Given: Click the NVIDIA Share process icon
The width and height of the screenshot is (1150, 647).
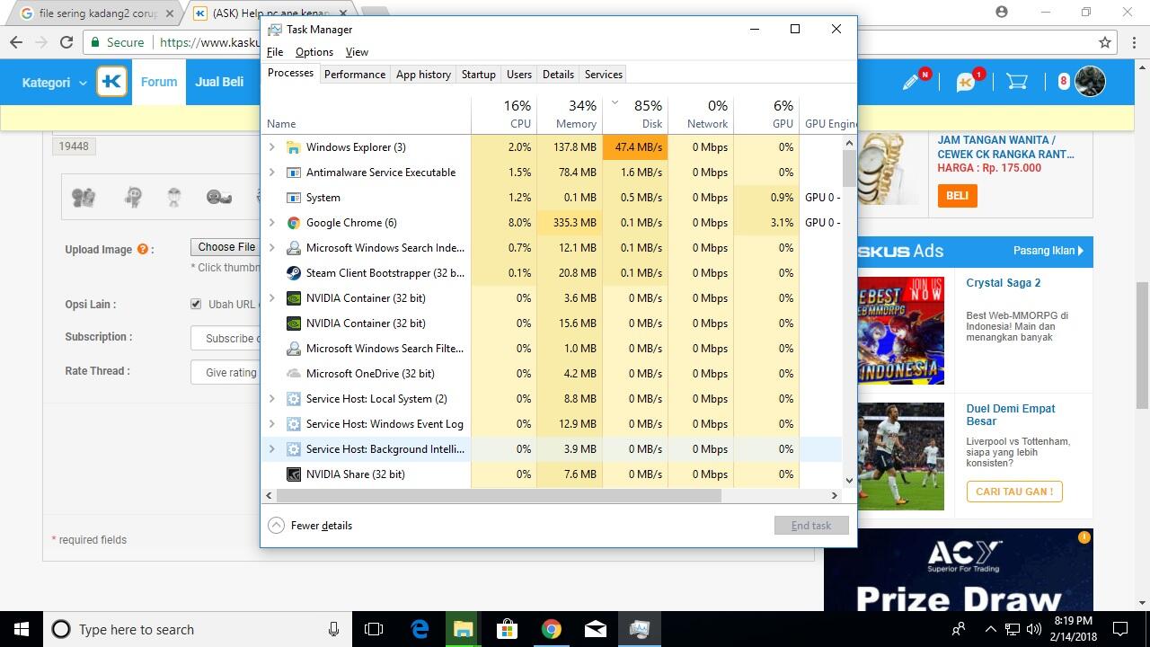Looking at the screenshot, I should pyautogui.click(x=293, y=474).
